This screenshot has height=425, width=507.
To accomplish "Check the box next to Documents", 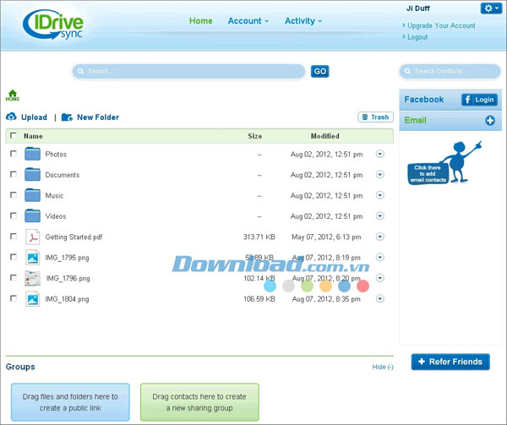I will pyautogui.click(x=13, y=175).
